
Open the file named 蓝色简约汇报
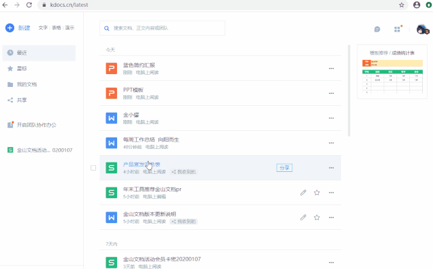click(x=139, y=65)
